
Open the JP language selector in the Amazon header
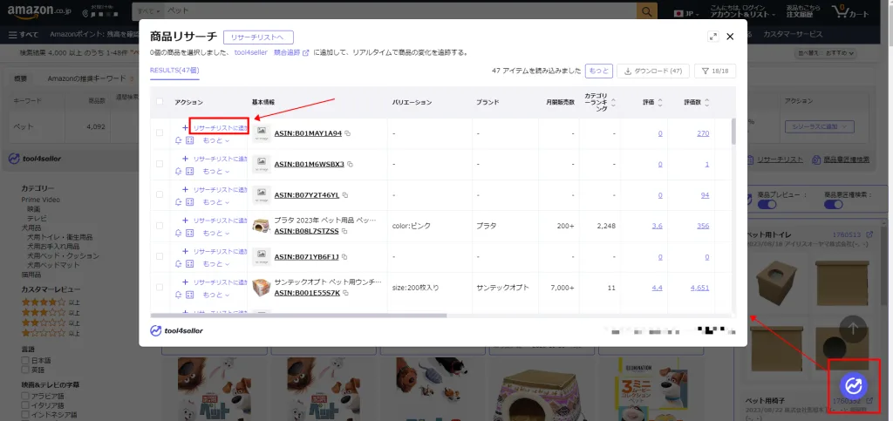coord(687,13)
